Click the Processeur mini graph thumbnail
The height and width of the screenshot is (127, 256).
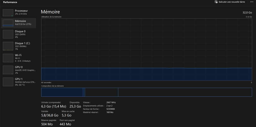pos(8,13)
